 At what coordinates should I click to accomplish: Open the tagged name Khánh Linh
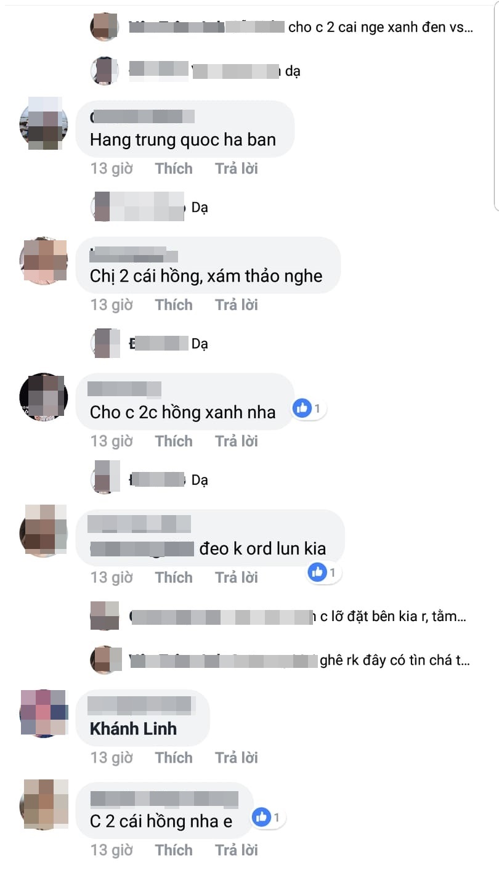(x=133, y=728)
